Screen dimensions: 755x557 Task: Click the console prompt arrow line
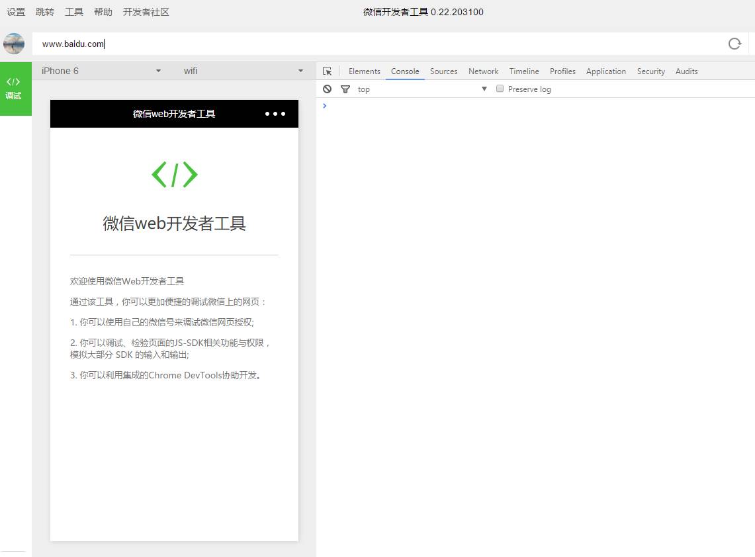click(325, 106)
